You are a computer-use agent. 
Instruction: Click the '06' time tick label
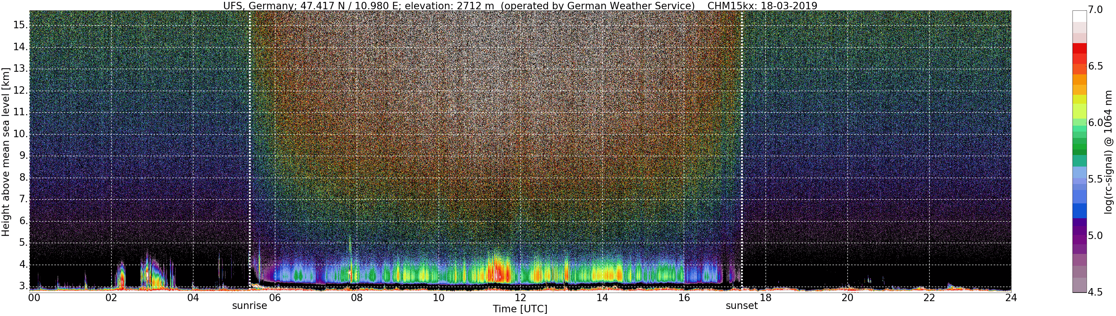pos(275,297)
